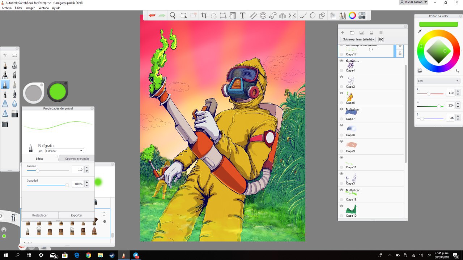Open the Brush Palette toolbar icon
The height and width of the screenshot is (260, 463).
[343, 16]
